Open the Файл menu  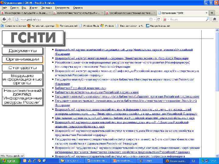tap(4, 8)
